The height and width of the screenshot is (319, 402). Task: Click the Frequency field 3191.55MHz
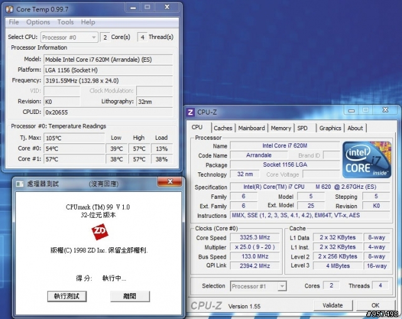pyautogui.click(x=108, y=81)
